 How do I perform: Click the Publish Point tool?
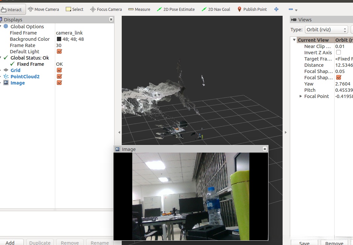click(x=252, y=10)
